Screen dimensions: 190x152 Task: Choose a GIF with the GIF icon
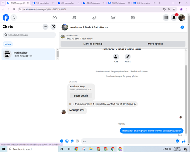(77, 141)
